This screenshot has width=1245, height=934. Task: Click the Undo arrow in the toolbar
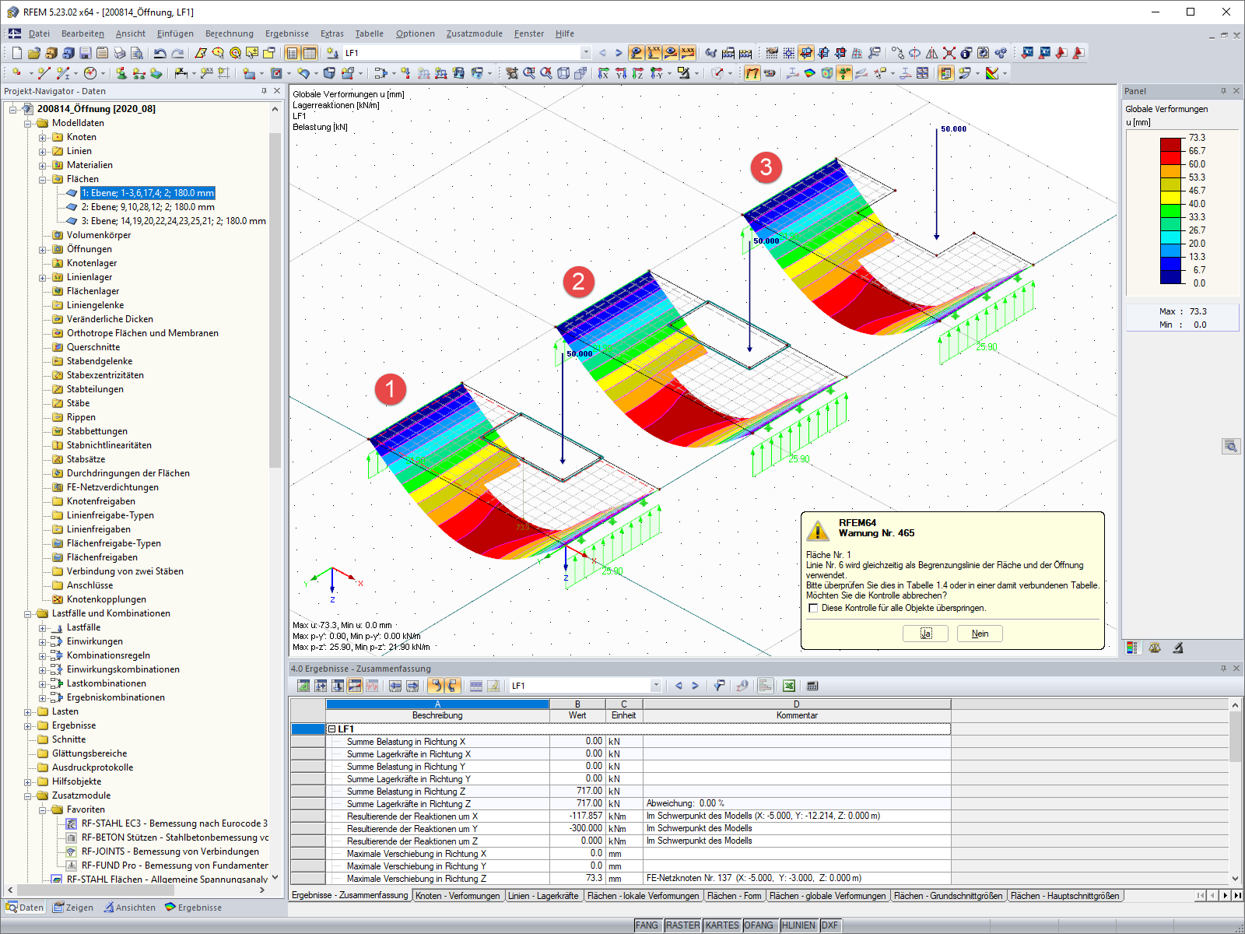[160, 53]
